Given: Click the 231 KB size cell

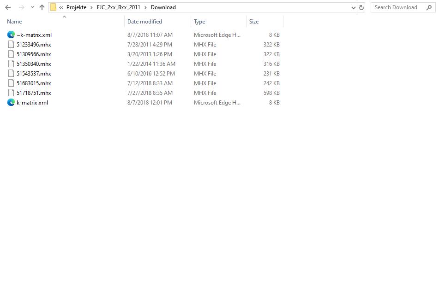Looking at the screenshot, I should [271, 74].
